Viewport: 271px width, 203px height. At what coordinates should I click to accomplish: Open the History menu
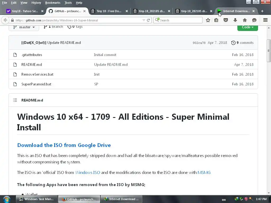36,3
